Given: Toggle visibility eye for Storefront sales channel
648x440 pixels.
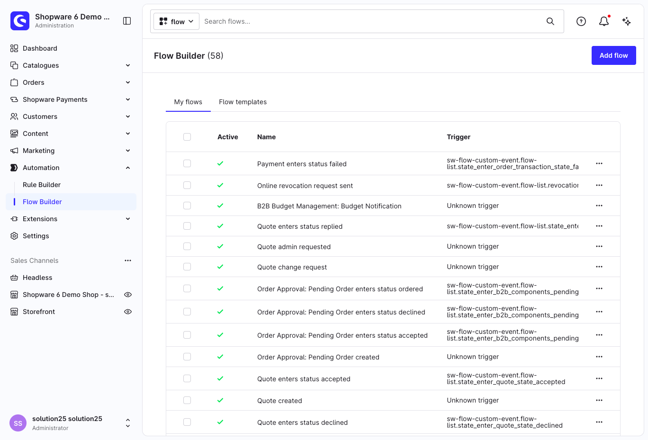Looking at the screenshot, I should 128,312.
